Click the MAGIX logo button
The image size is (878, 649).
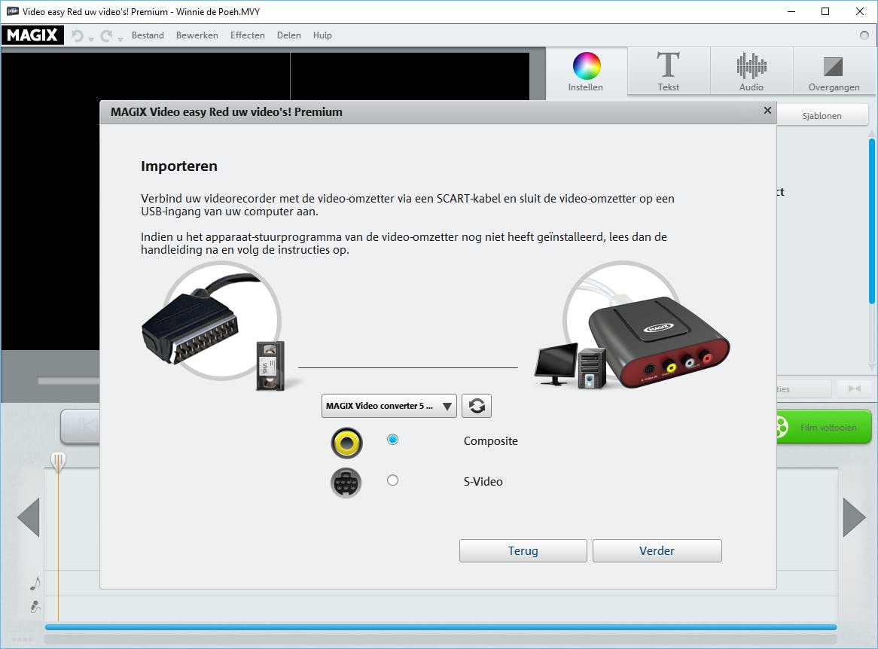tap(32, 35)
